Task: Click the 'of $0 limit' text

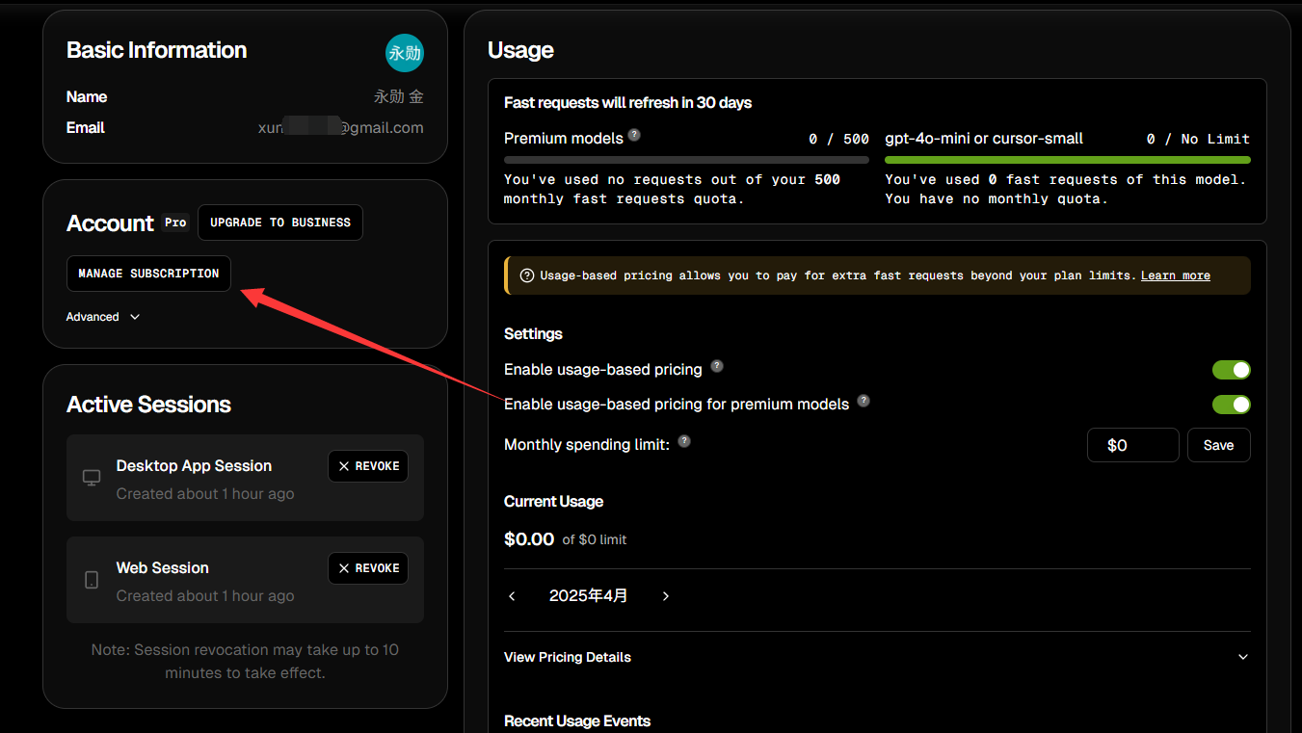Action: [595, 539]
